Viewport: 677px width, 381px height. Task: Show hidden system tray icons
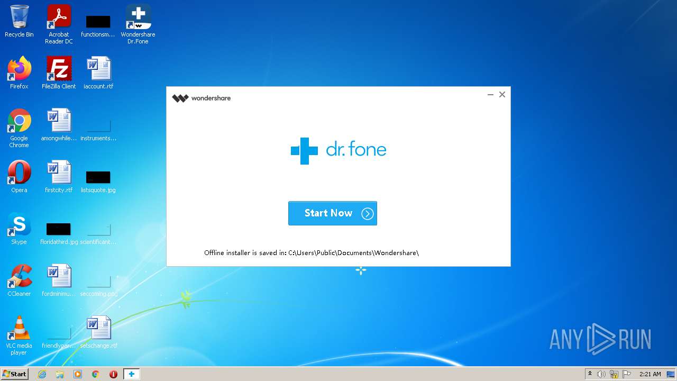point(590,374)
